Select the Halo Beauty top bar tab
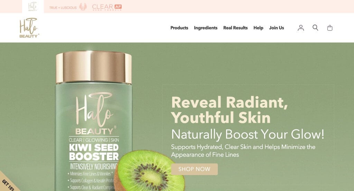Image resolution: width=354 pixels, height=191 pixels. (x=33, y=7)
